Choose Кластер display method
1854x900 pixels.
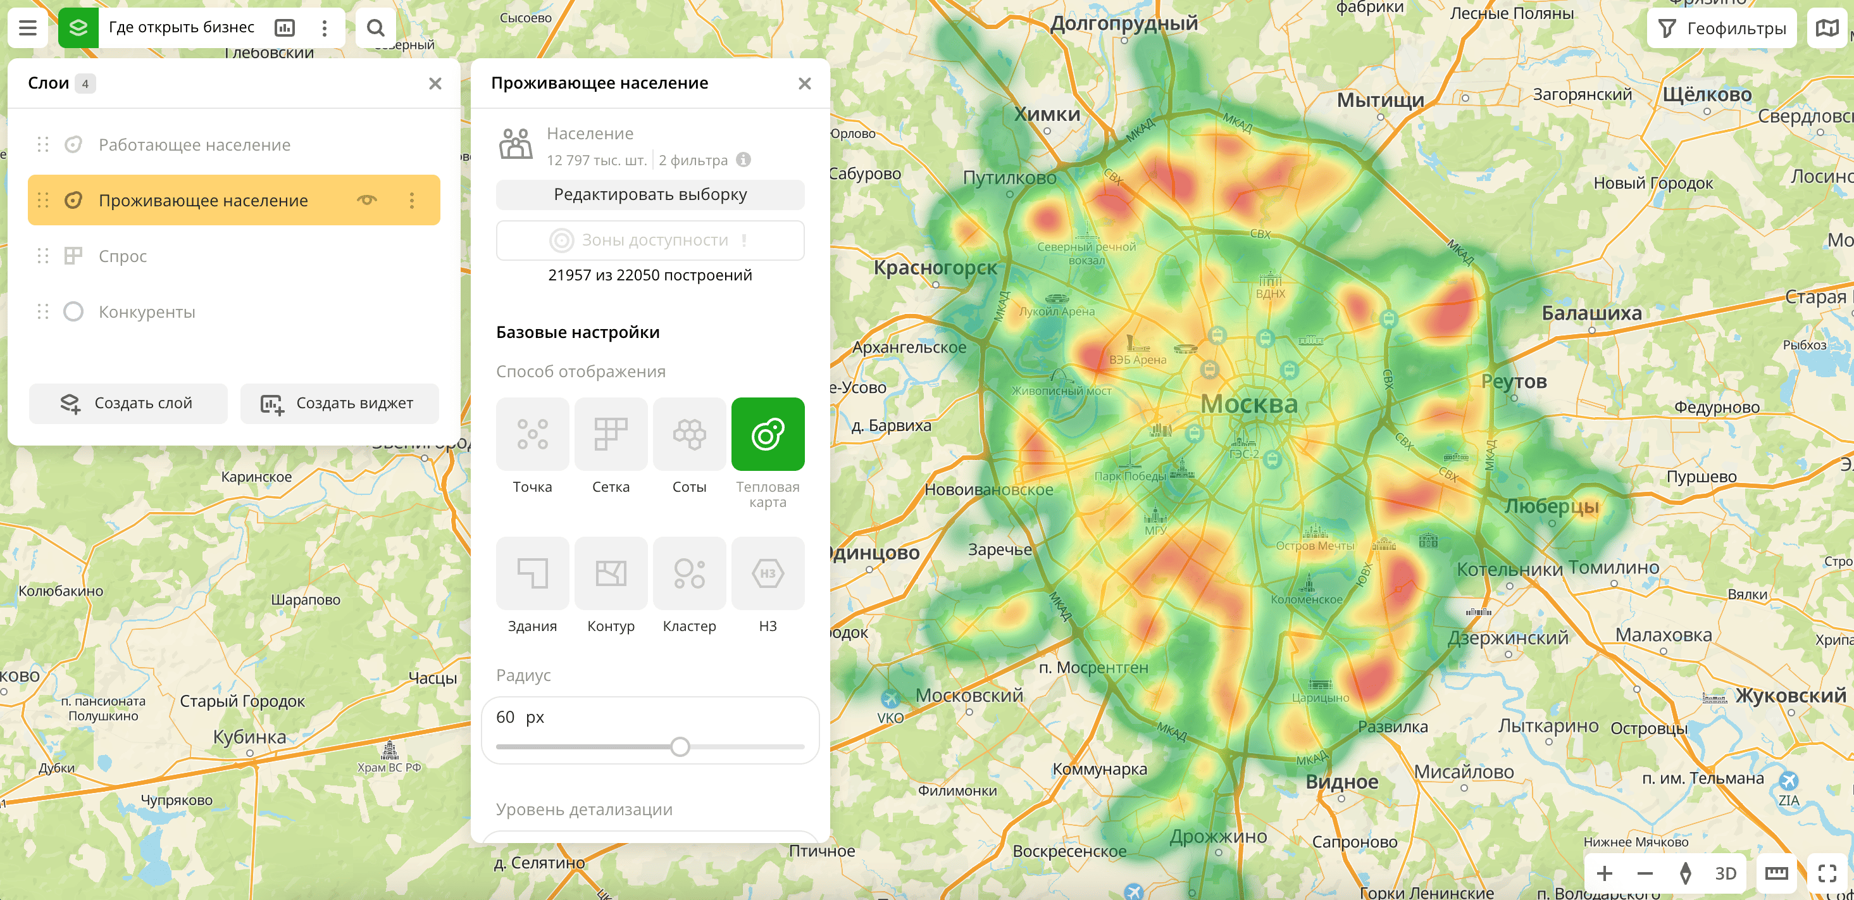[x=690, y=573]
